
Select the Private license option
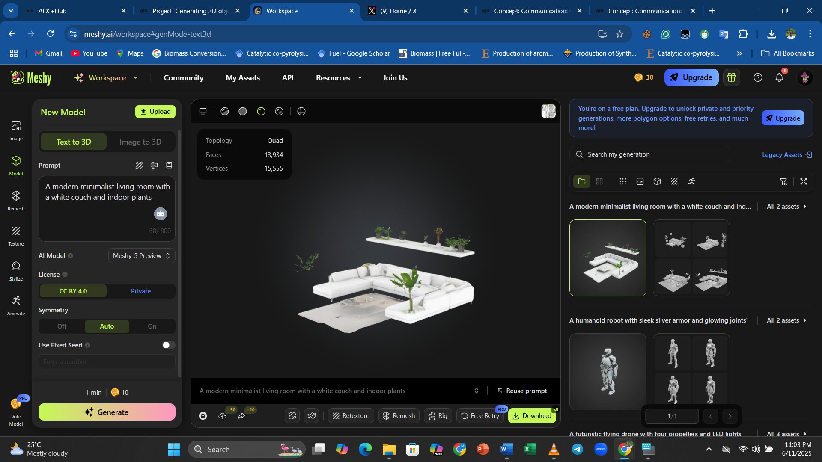click(140, 291)
